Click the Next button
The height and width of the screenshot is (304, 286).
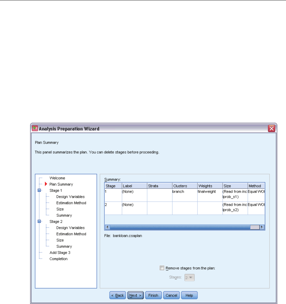point(135,295)
